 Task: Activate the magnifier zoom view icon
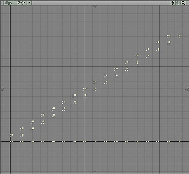pyautogui.click(x=183, y=3)
